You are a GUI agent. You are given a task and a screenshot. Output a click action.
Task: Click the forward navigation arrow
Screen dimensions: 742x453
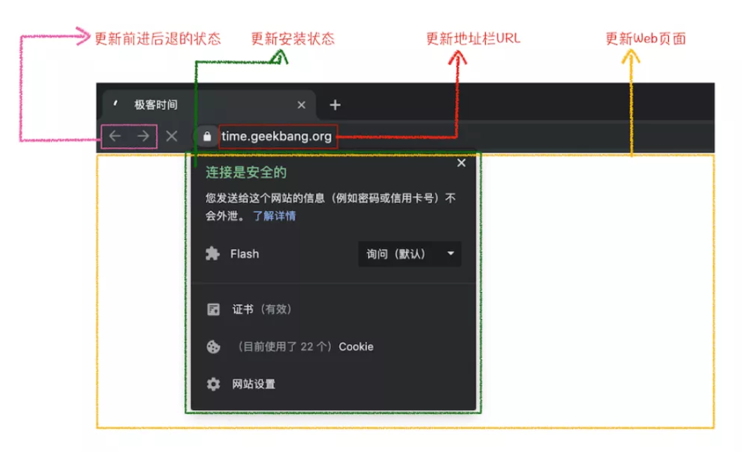point(143,136)
